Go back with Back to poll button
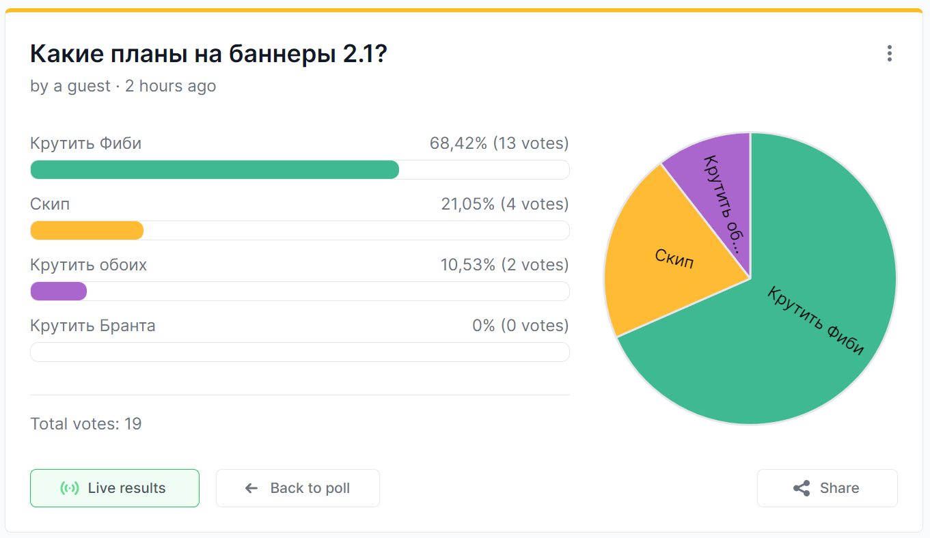The image size is (930, 538). 298,488
